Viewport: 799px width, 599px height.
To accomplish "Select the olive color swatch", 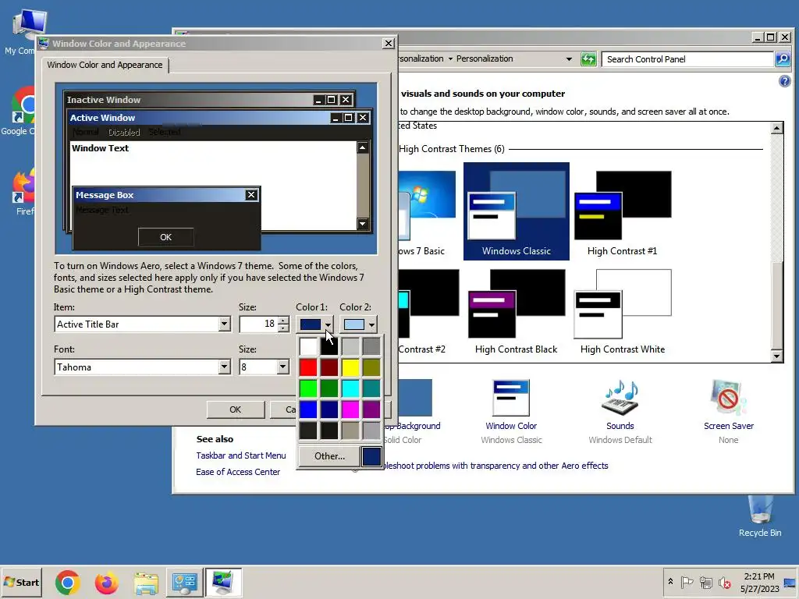I will (x=371, y=367).
